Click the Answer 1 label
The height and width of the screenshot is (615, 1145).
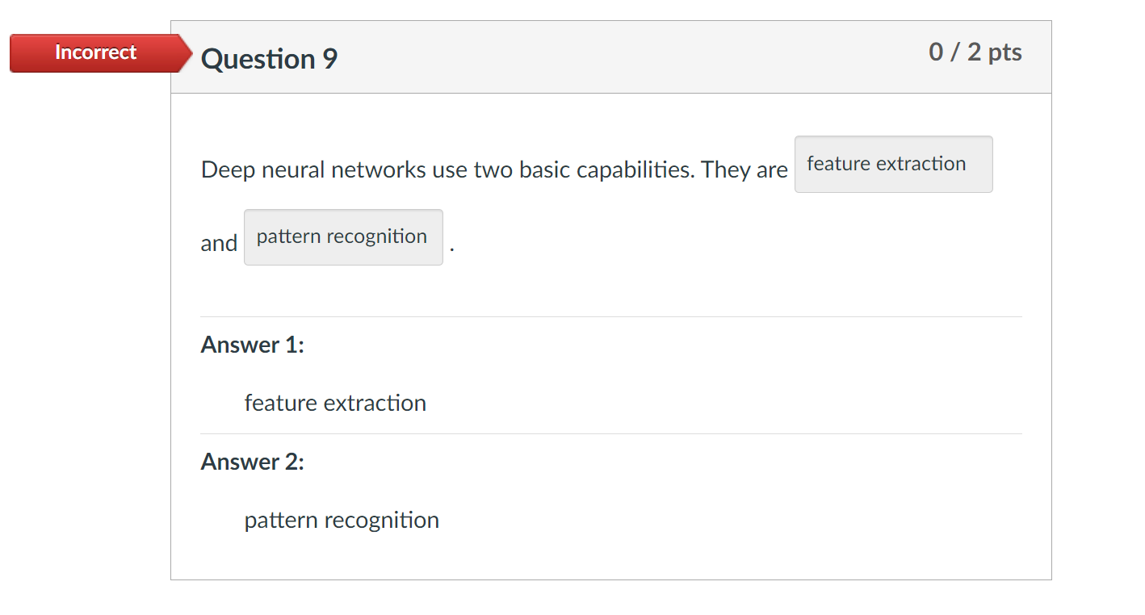point(252,345)
